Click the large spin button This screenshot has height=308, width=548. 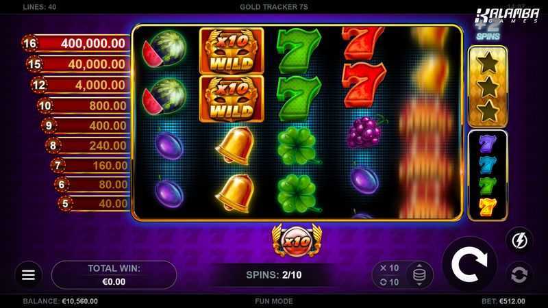[x=469, y=264]
